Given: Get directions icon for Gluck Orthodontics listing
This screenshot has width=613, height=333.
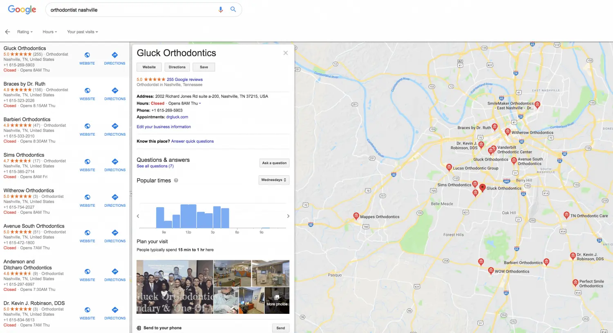Looking at the screenshot, I should 115,55.
